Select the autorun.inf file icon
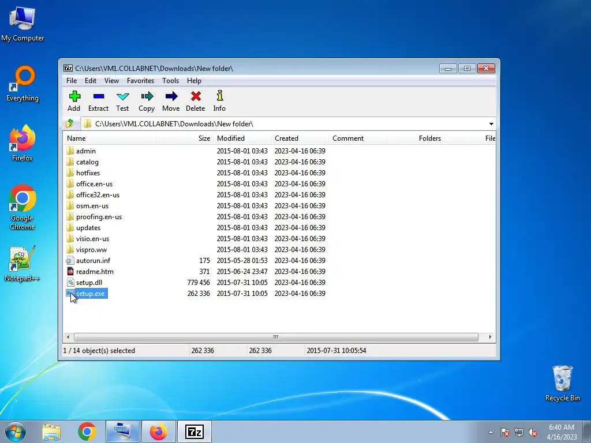This screenshot has width=591, height=443. tap(70, 260)
